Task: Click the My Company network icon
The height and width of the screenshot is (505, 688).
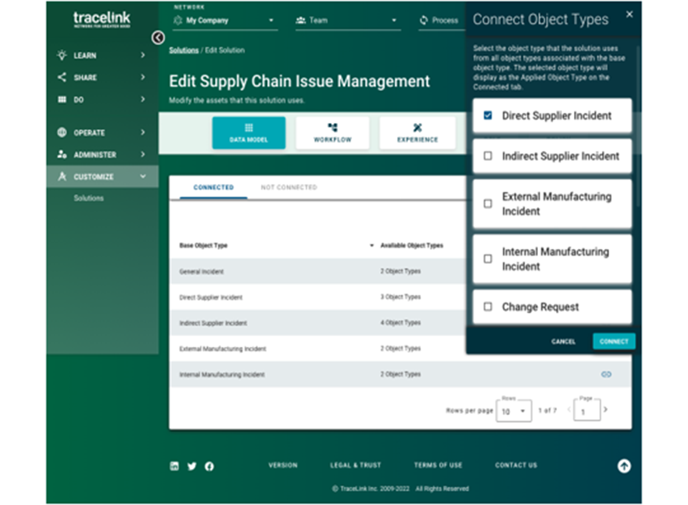Action: [x=178, y=20]
